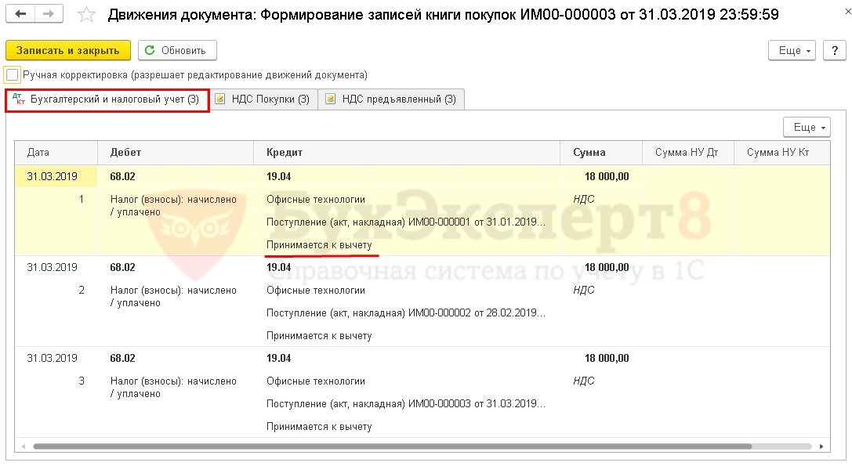
Task: Open help with the question mark button
Action: point(834,50)
